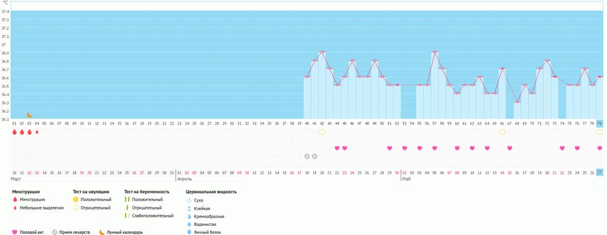The height and width of the screenshot is (235, 607).
Task: Click the Слабоположительный legend label
Action: pyautogui.click(x=152, y=216)
